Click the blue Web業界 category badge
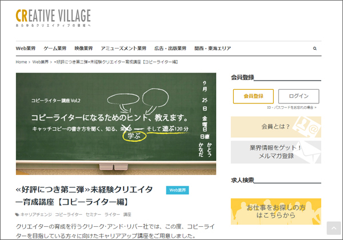The height and width of the screenshot is (240, 343). click(177, 190)
